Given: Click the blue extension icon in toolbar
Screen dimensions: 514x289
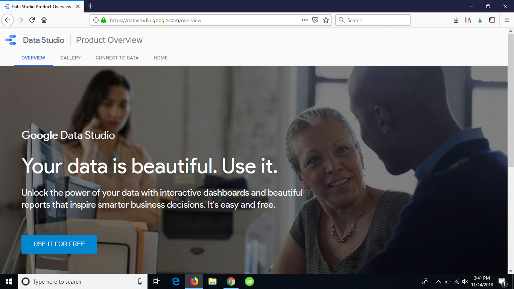Looking at the screenshot, I should click(480, 20).
